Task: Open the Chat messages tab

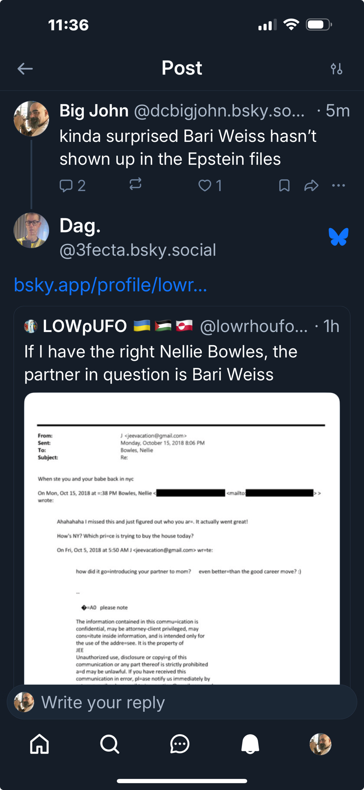Action: 180,744
